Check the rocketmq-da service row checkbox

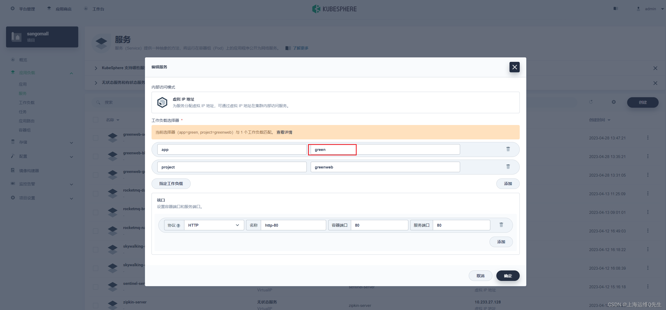[96, 194]
